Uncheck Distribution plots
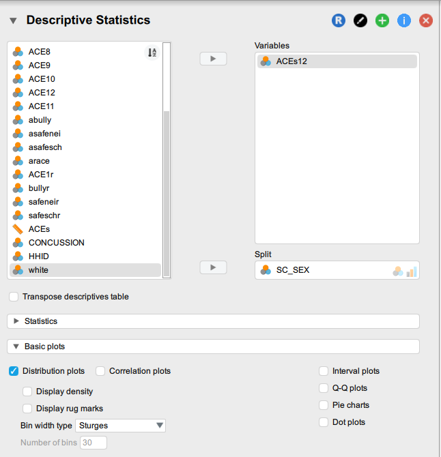The image size is (441, 457). (14, 371)
